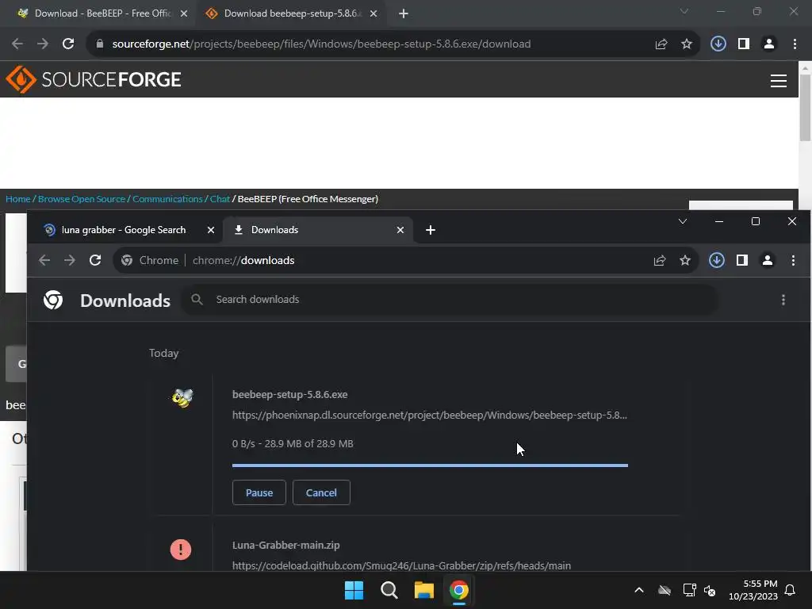The width and height of the screenshot is (812, 609).
Task: Open the Downloads page more actions menu
Action: (x=783, y=300)
